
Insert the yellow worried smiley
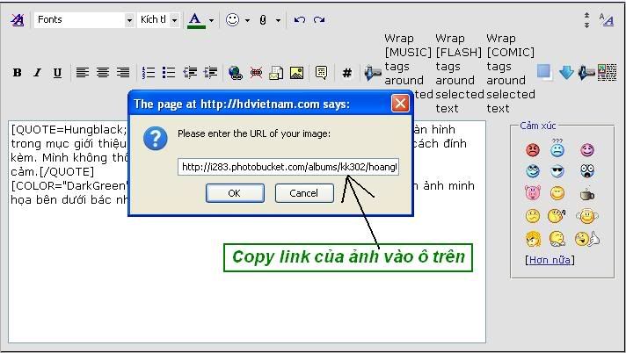(533, 216)
